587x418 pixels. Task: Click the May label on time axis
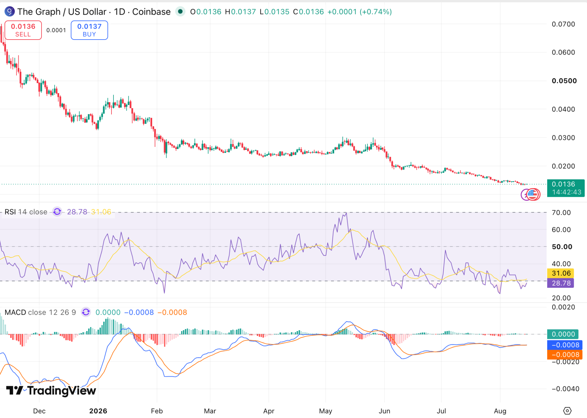[326, 411]
